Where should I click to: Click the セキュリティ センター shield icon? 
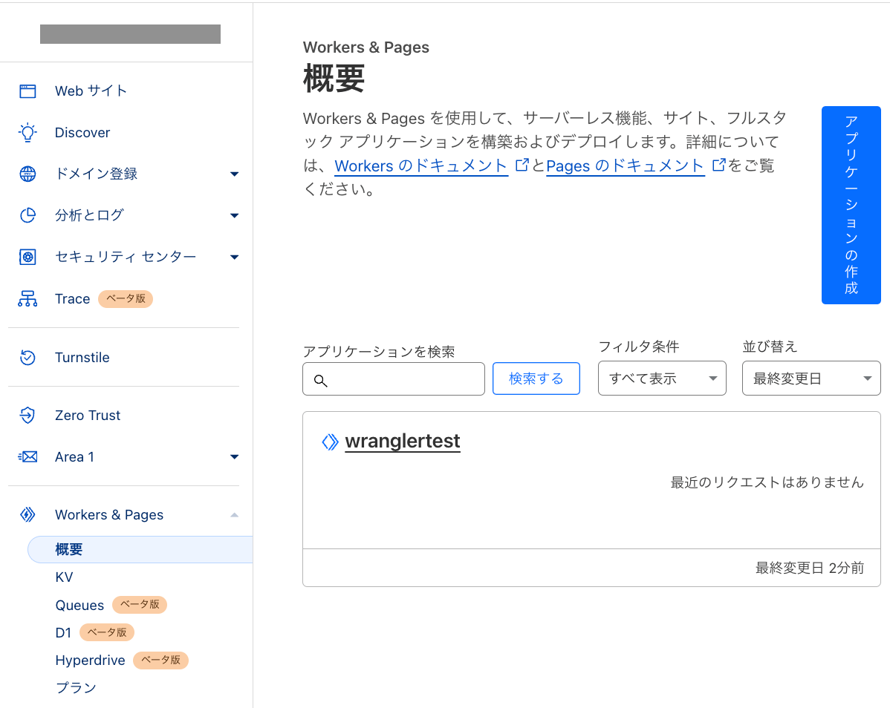point(27,257)
